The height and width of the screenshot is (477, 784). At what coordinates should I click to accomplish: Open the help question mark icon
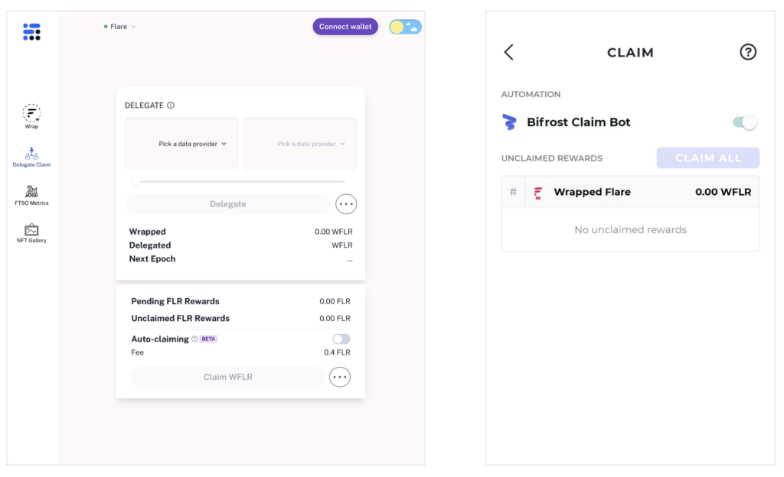tap(748, 52)
